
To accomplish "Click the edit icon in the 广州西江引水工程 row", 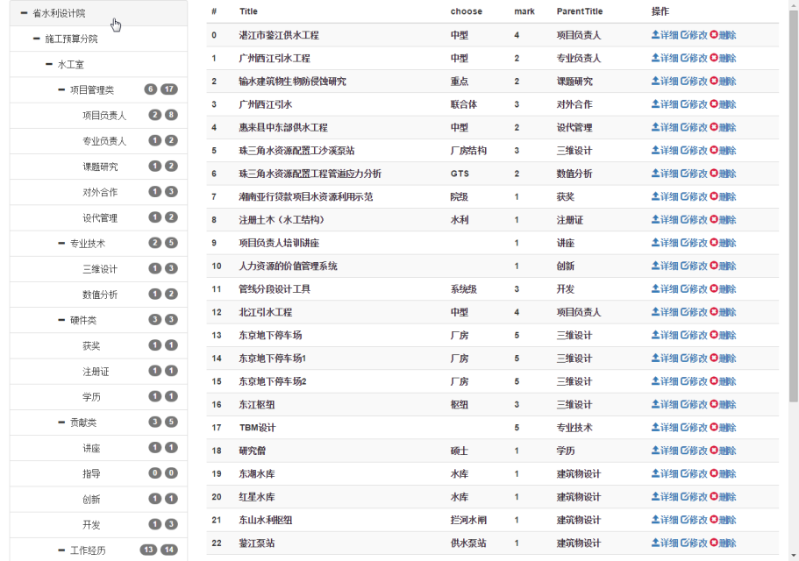I will [x=685, y=58].
